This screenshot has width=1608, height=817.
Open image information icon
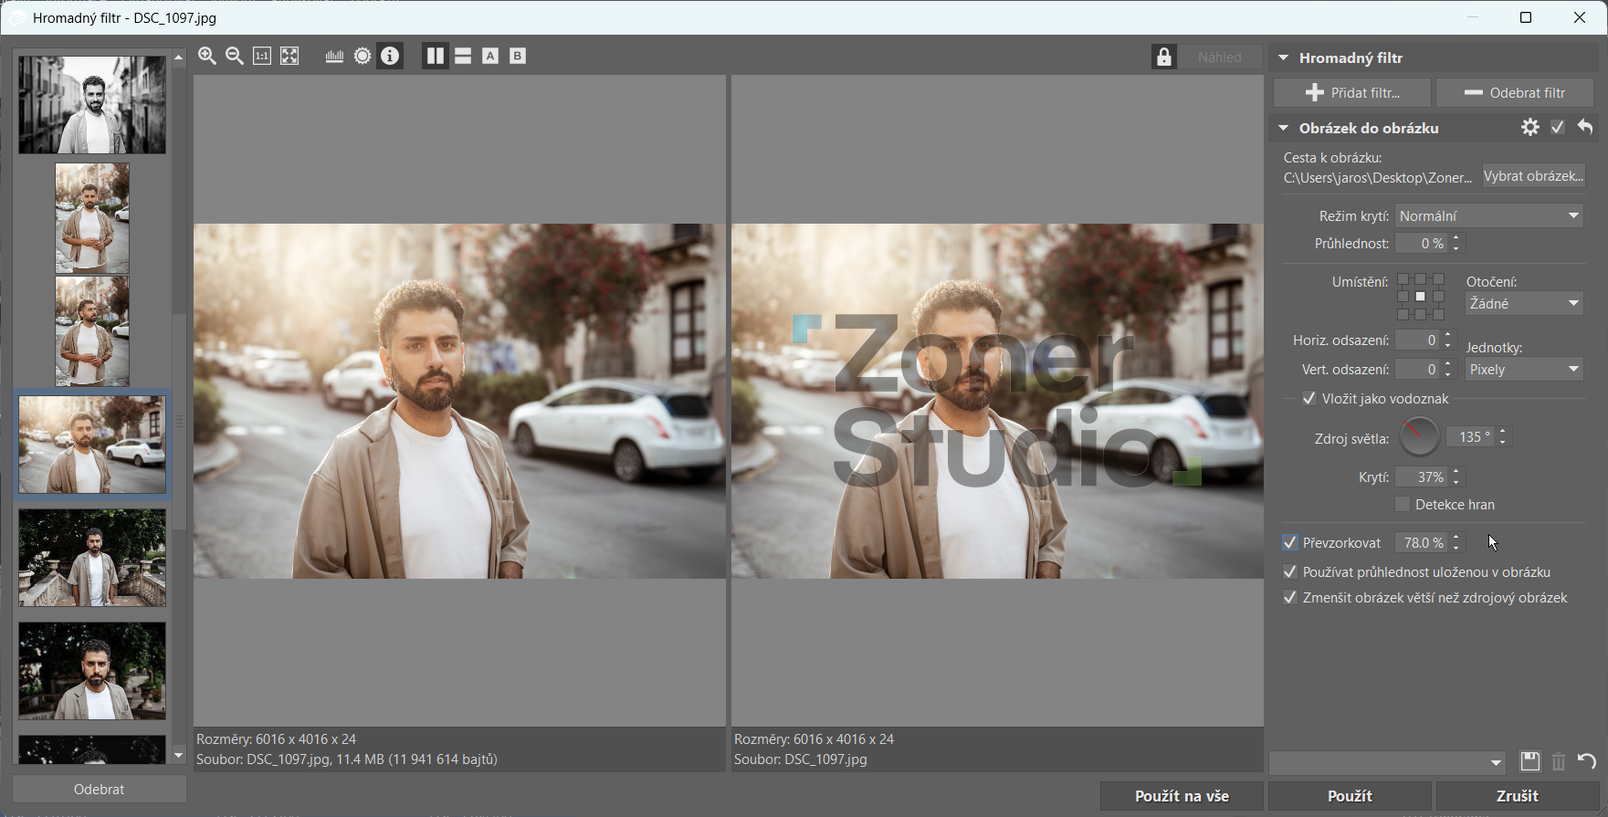tap(390, 56)
